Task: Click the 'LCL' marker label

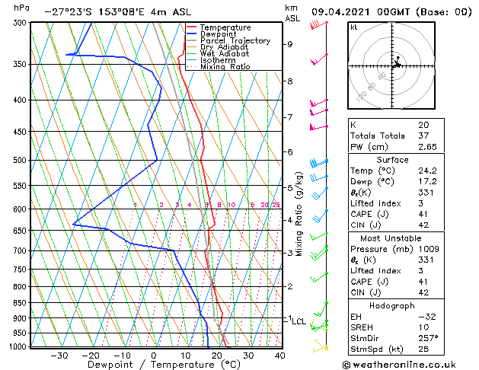Action: coord(299,321)
